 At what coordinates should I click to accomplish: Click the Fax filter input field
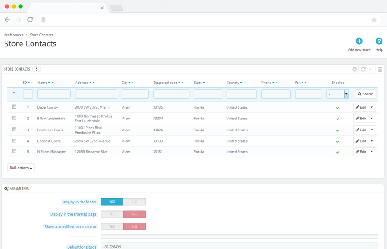[x=308, y=94]
